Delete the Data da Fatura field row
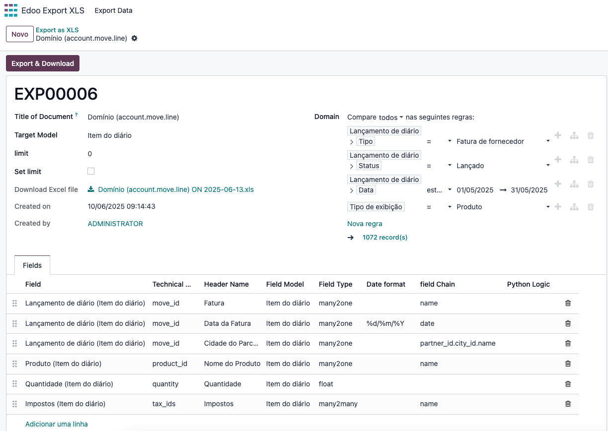608x431 pixels. (568, 323)
